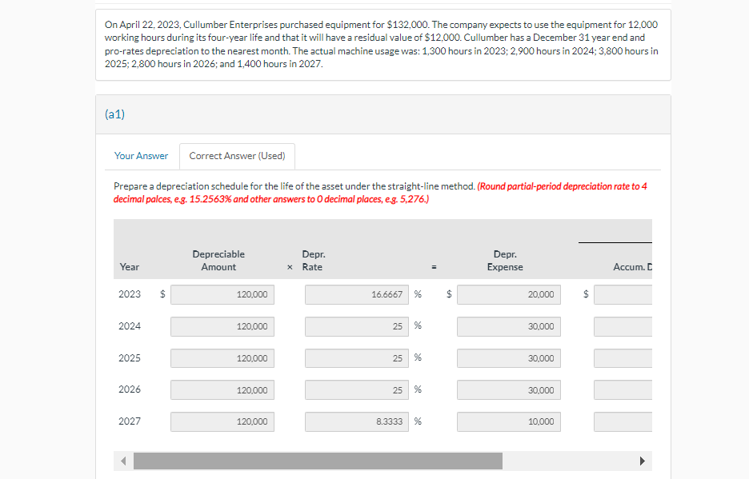The height and width of the screenshot is (479, 749).
Task: Select the 2026 Depr. Rate field showing 25
Action: 356,390
